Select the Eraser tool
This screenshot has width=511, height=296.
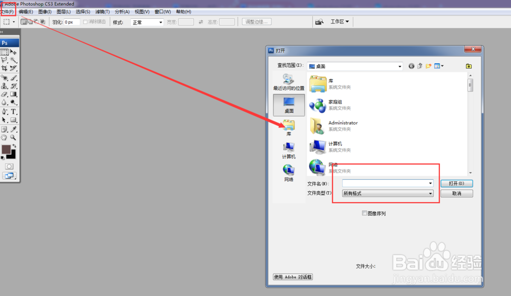pos(4,94)
